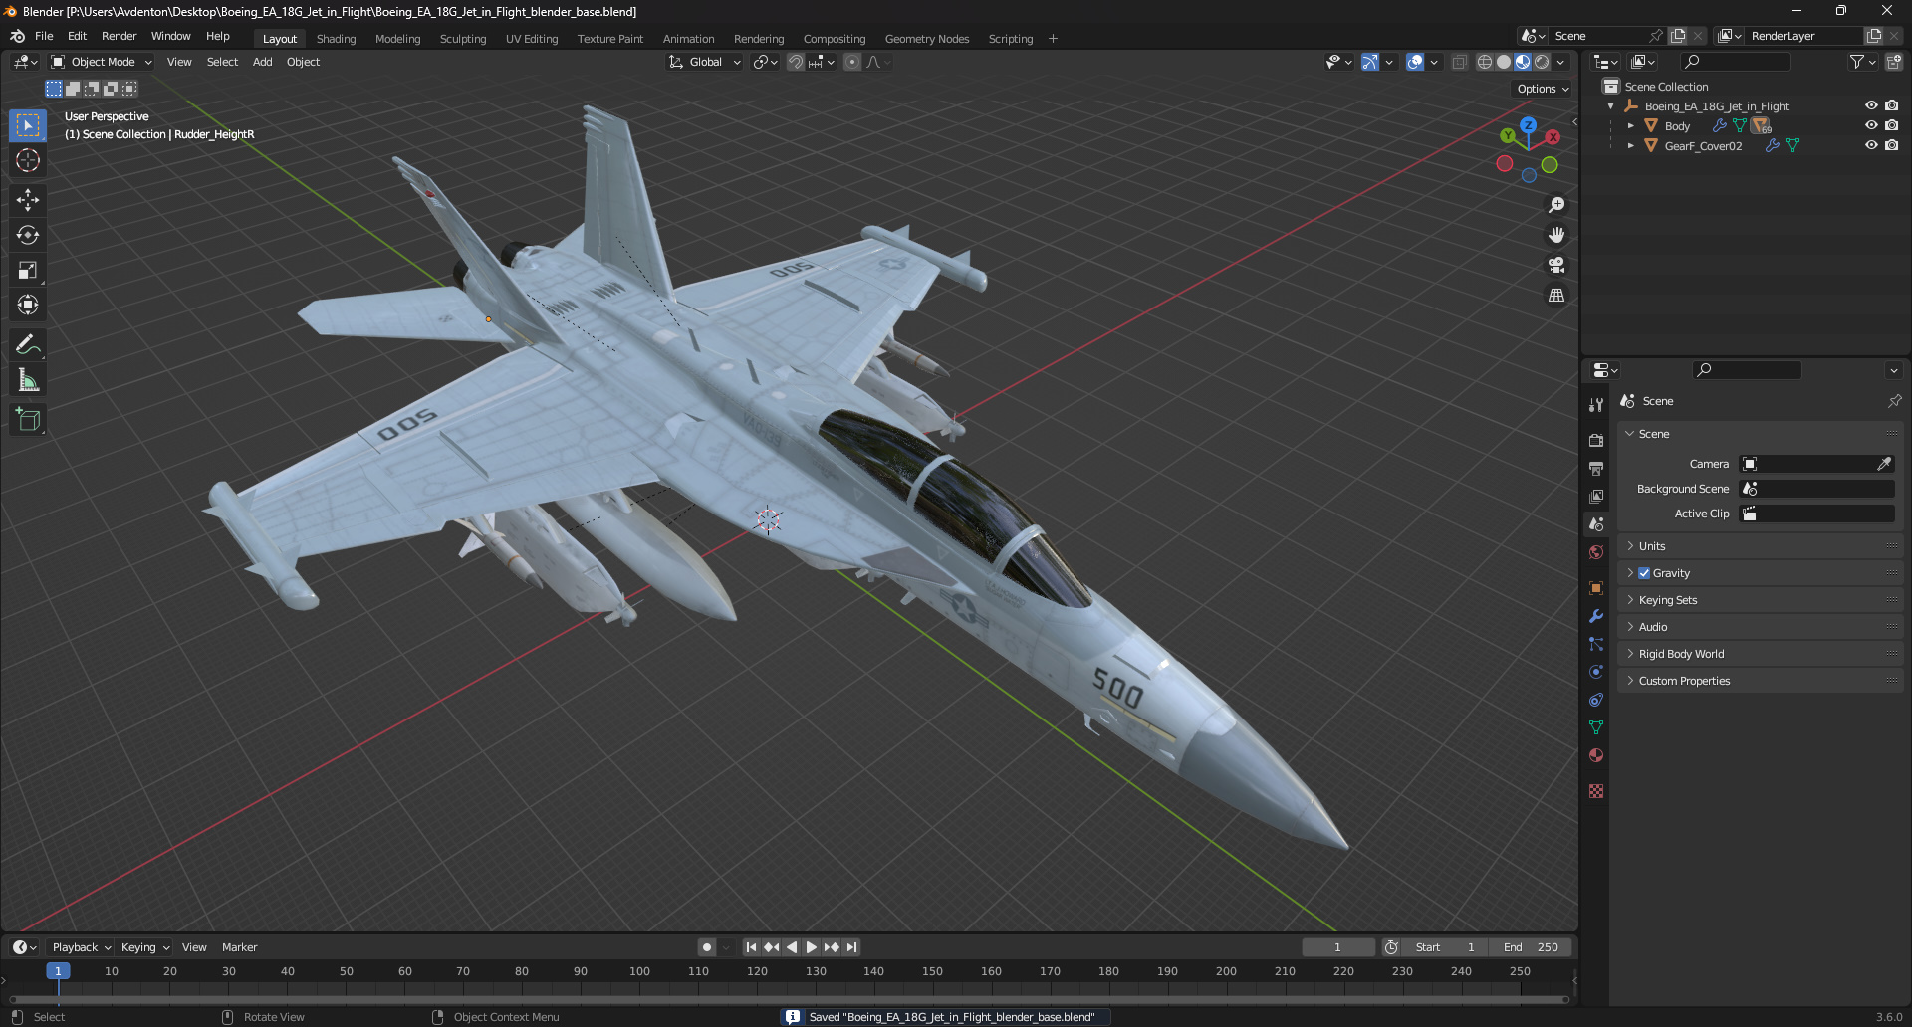
Task: Jump to the timeline end frame
Action: (x=852, y=947)
